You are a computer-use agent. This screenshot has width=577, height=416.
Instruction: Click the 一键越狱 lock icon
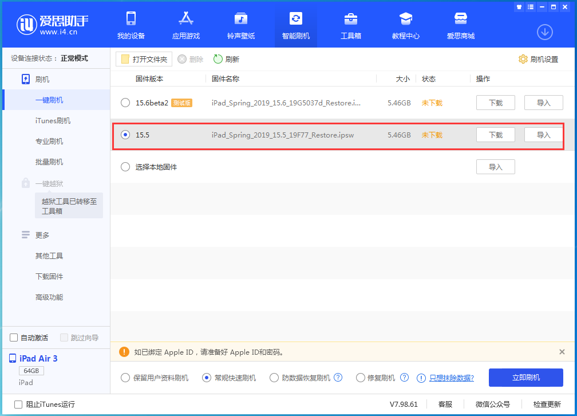(x=25, y=183)
